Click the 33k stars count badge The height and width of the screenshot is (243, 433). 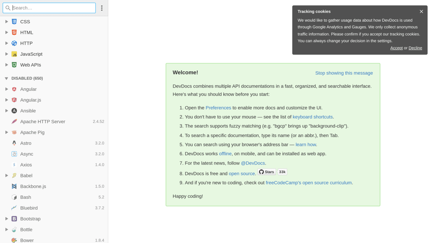pyautogui.click(x=282, y=172)
